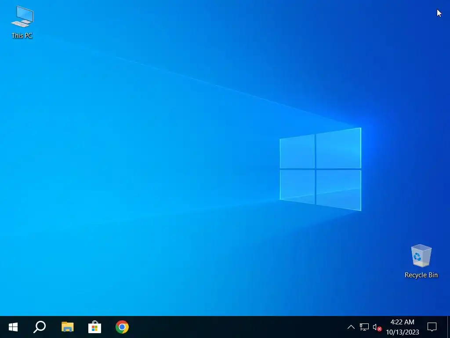Image resolution: width=450 pixels, height=338 pixels.
Task: Select the This PC desktop icon
Action: pyautogui.click(x=22, y=22)
